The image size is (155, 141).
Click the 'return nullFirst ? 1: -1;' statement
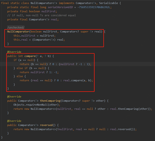(39, 72)
